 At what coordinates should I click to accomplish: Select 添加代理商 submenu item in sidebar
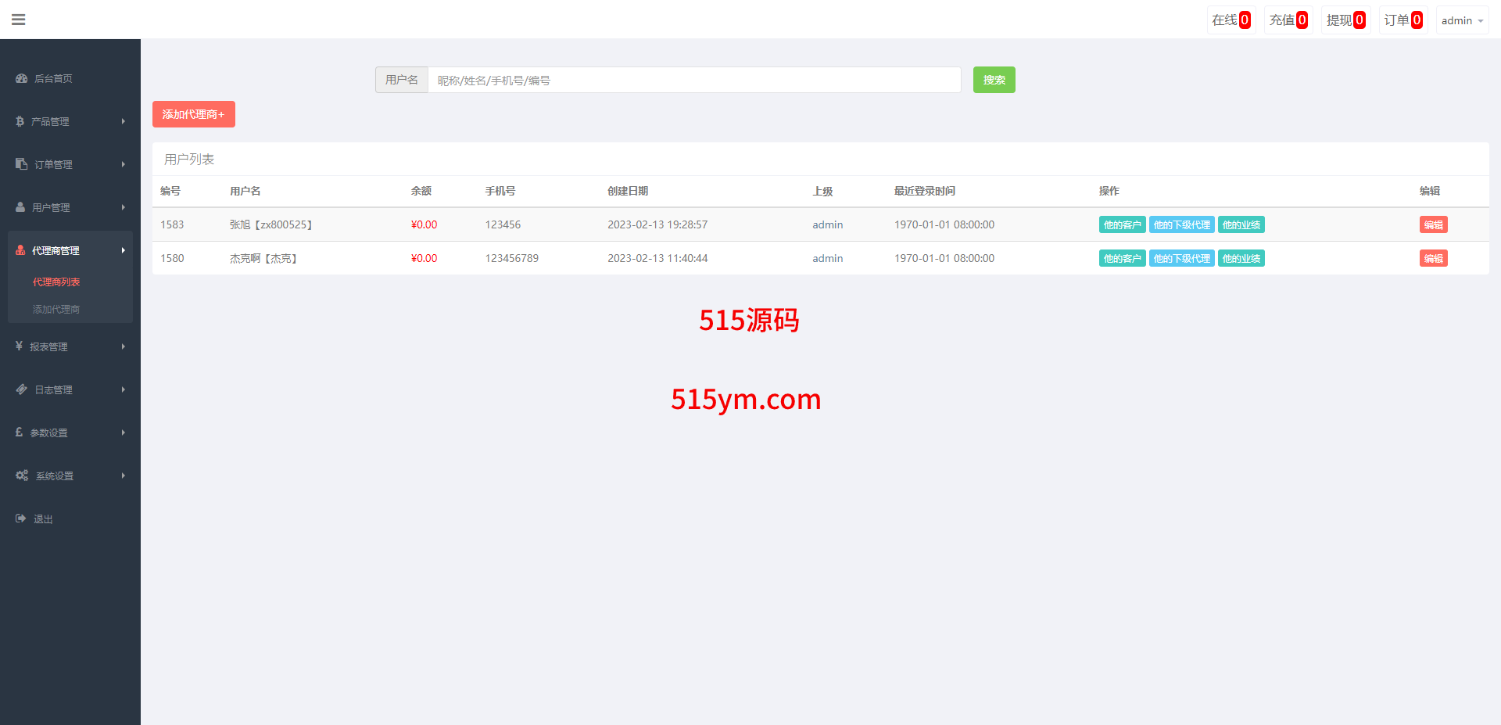point(56,310)
